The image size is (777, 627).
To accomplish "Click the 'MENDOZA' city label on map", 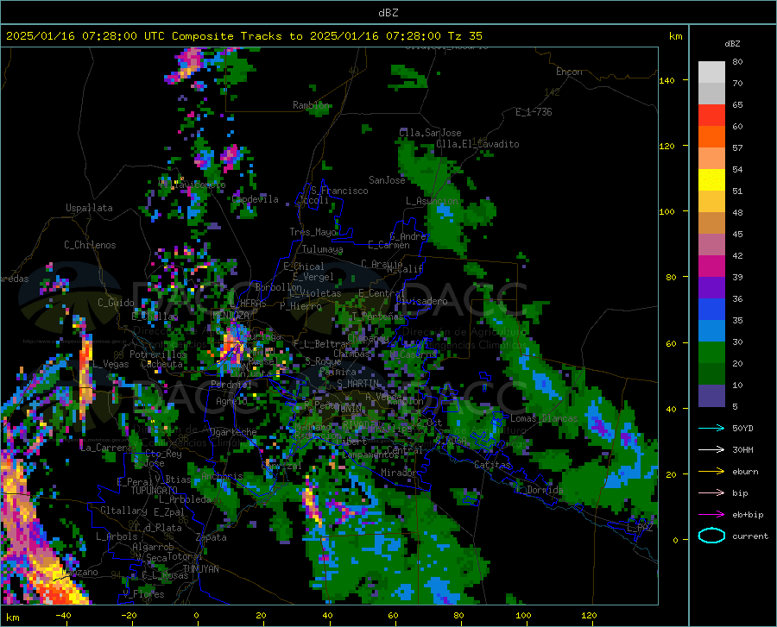I will point(231,315).
